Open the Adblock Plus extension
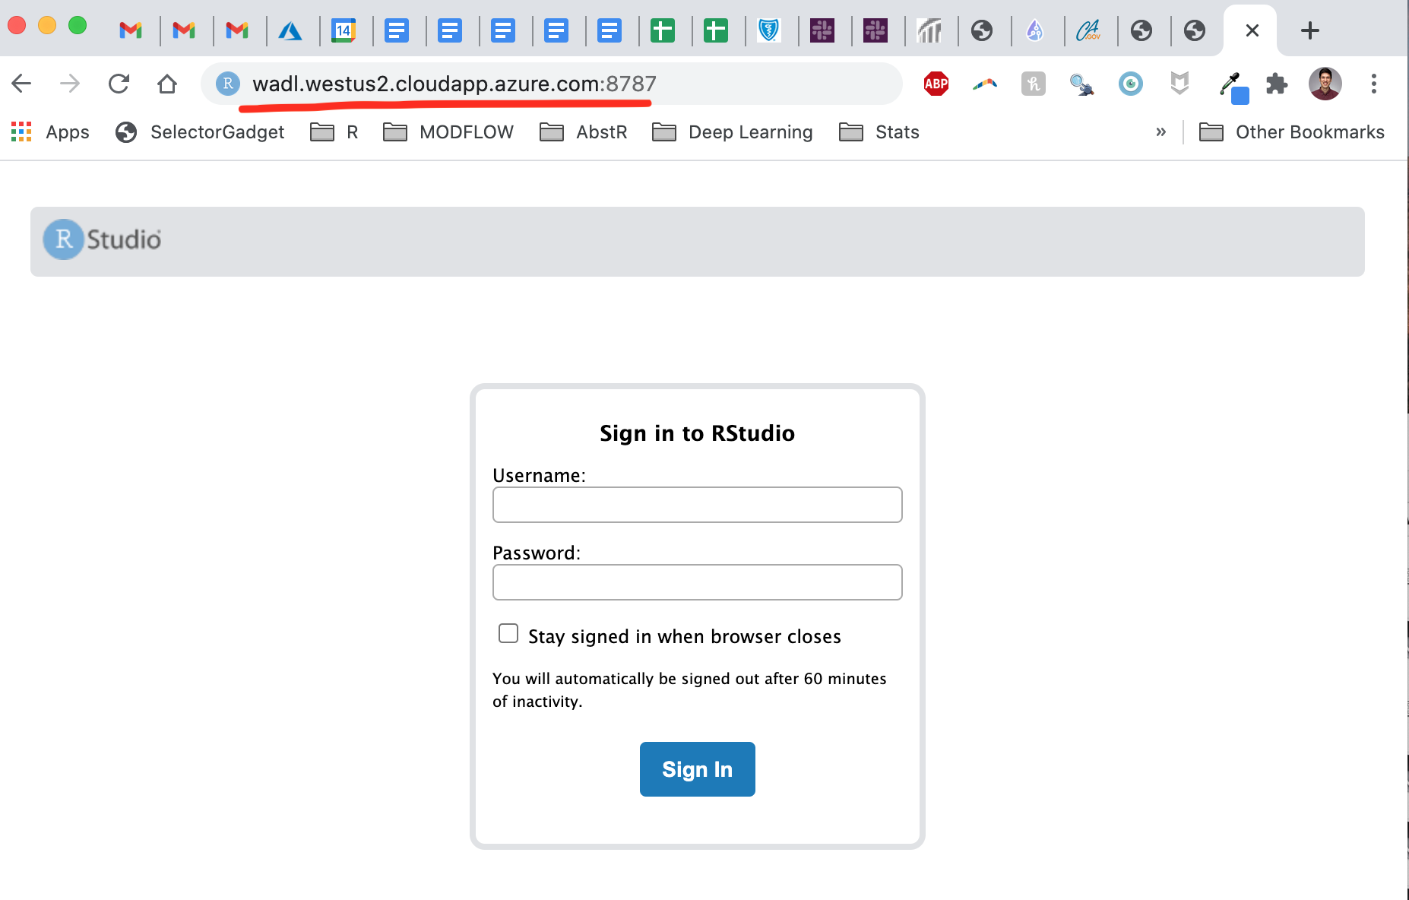 (936, 84)
